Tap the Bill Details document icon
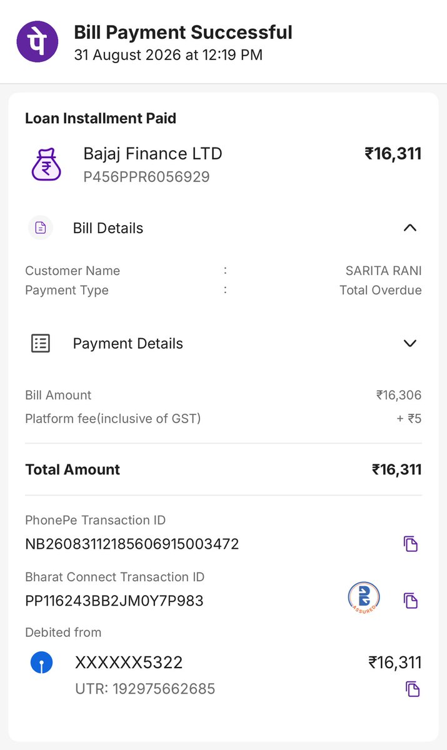 41,228
